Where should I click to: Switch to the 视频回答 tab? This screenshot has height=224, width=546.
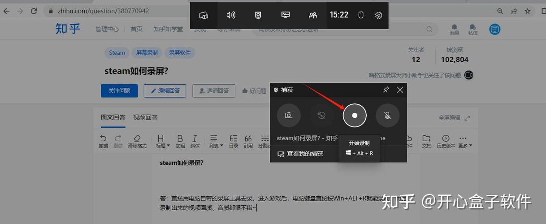145,117
